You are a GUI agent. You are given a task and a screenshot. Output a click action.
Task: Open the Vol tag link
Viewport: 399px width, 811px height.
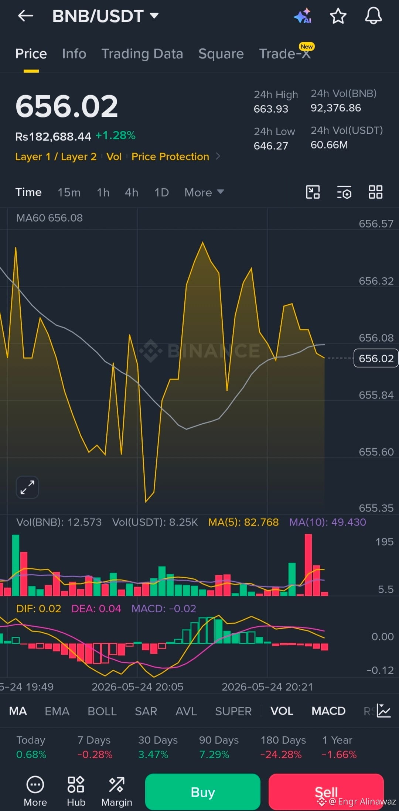pyautogui.click(x=114, y=157)
